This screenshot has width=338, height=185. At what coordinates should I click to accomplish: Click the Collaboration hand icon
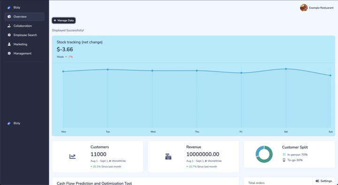[x=9, y=26]
